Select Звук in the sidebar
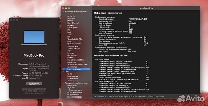This screenshot has height=106, width=208. coord(69,51)
